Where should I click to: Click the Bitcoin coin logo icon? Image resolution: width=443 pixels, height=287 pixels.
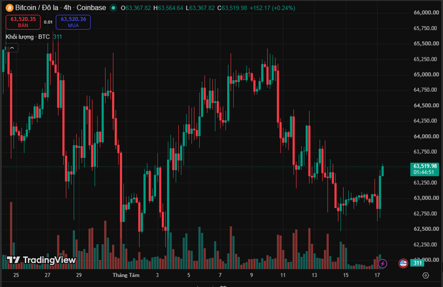point(9,8)
